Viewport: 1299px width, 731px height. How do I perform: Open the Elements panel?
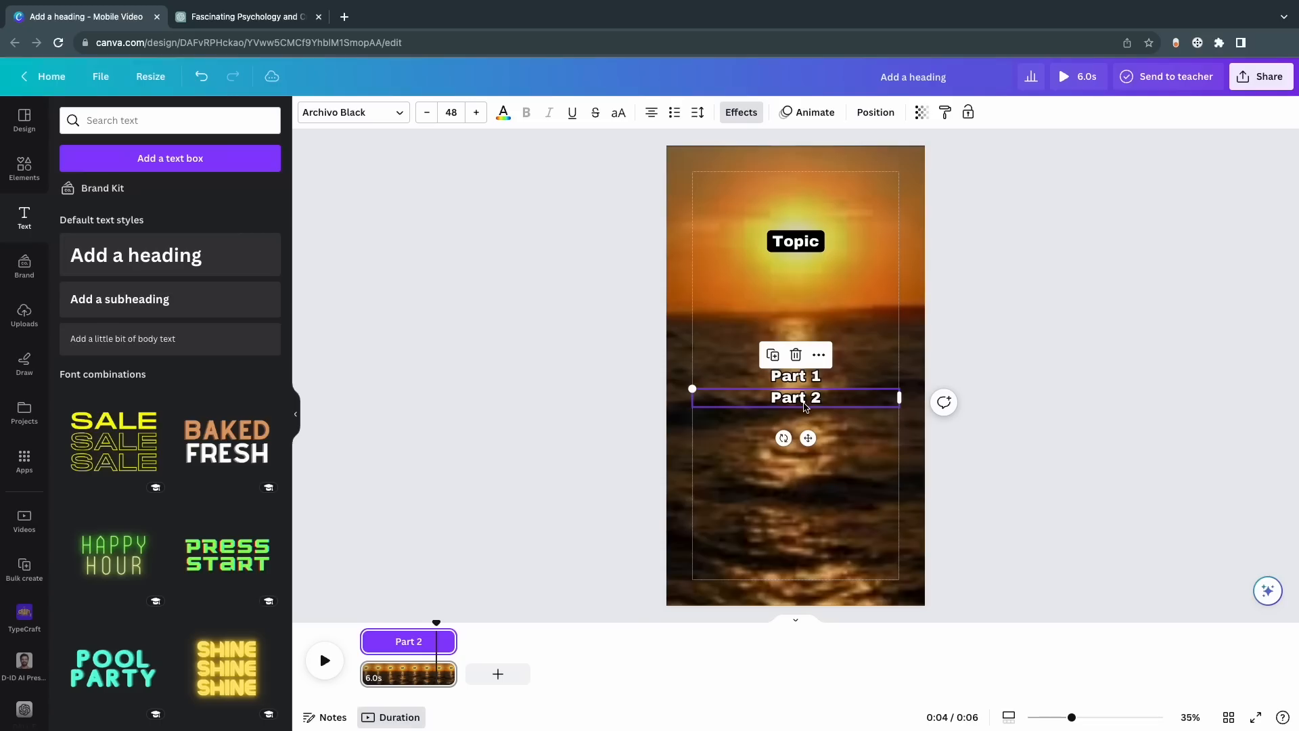[24, 169]
